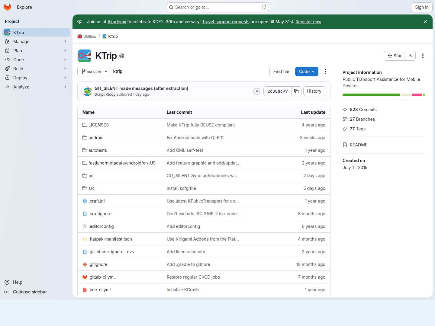Screen dimensions: 435x326
Task: Click the .gitignore git icon
Action: (85, 264)
